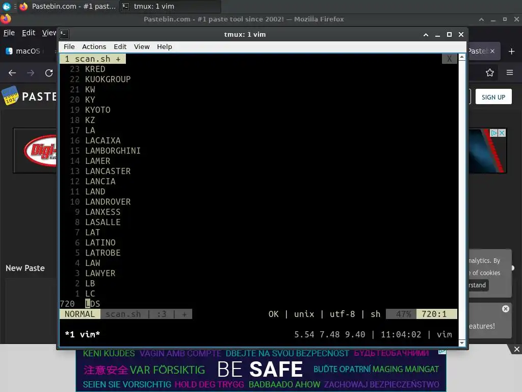Viewport: 522px width, 392px height.
Task: Click the New Paste heading
Action: (25, 268)
